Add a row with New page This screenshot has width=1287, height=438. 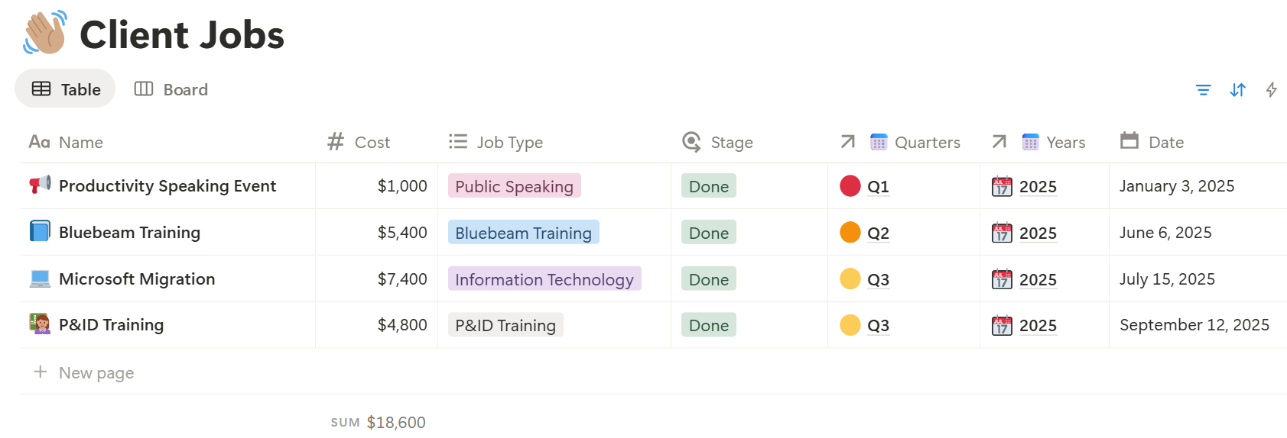(96, 373)
